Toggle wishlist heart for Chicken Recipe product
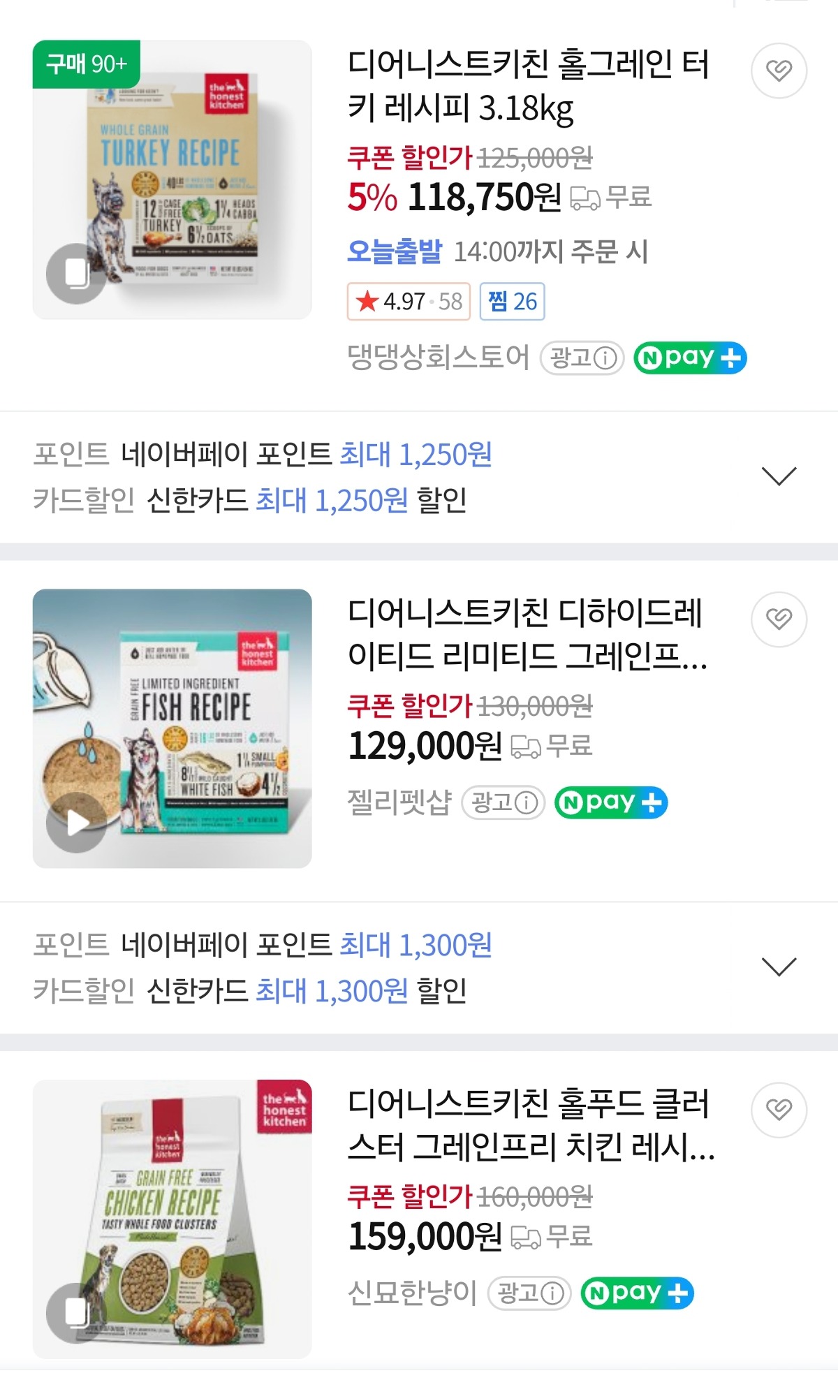Screen dimensions: 838x1373 click(x=779, y=1109)
